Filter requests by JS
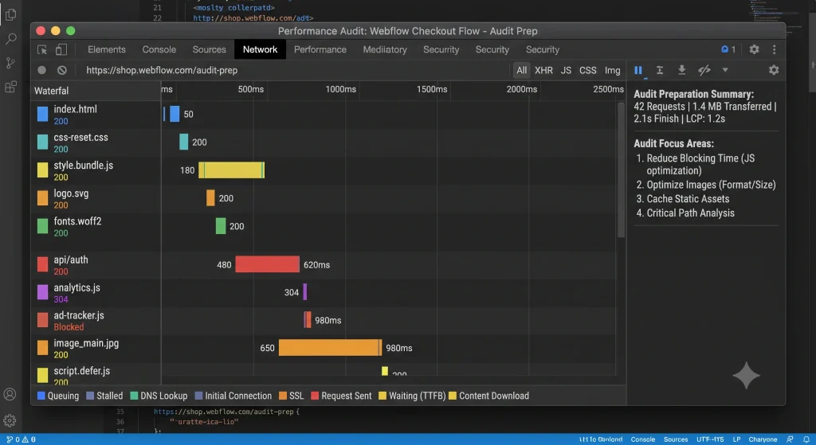Image resolution: width=816 pixels, height=445 pixels. 567,70
